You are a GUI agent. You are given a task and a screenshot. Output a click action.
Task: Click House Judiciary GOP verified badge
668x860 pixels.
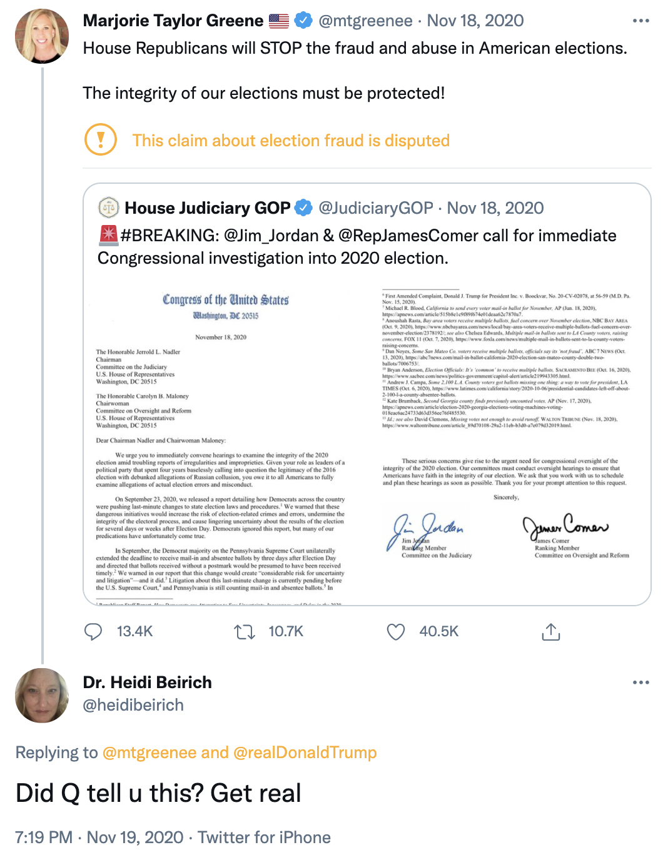(x=303, y=207)
